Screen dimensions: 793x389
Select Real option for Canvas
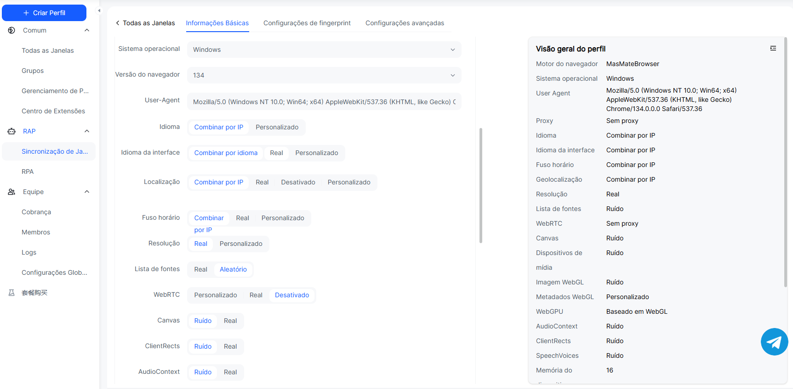[230, 321]
